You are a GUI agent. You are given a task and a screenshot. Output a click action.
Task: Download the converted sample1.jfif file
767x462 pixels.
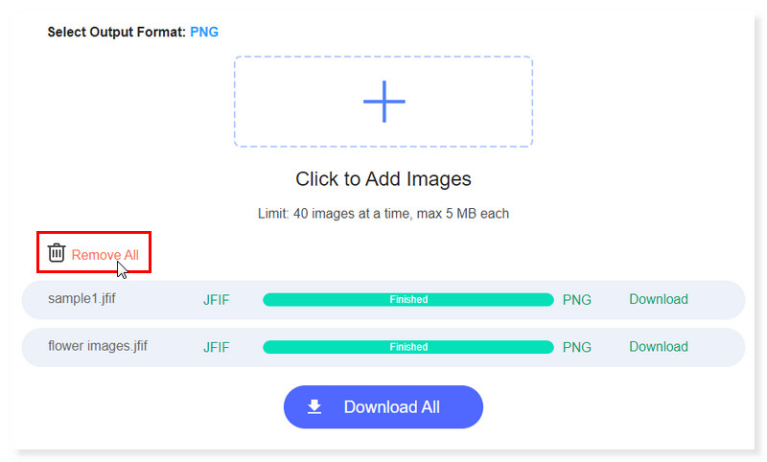click(658, 299)
